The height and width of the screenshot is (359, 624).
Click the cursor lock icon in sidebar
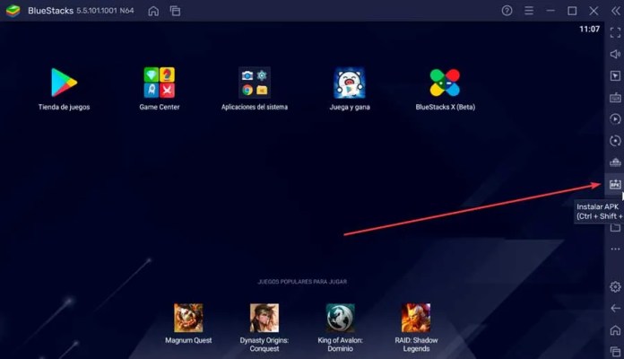click(615, 75)
